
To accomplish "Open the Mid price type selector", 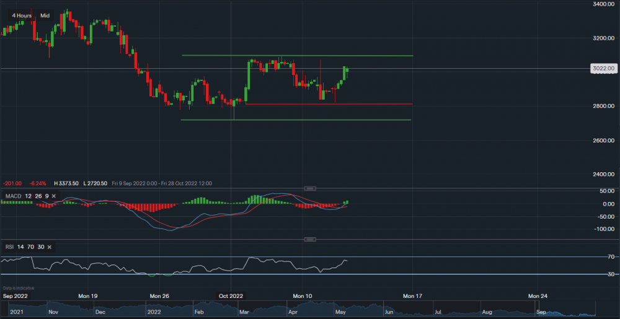I will coord(45,15).
